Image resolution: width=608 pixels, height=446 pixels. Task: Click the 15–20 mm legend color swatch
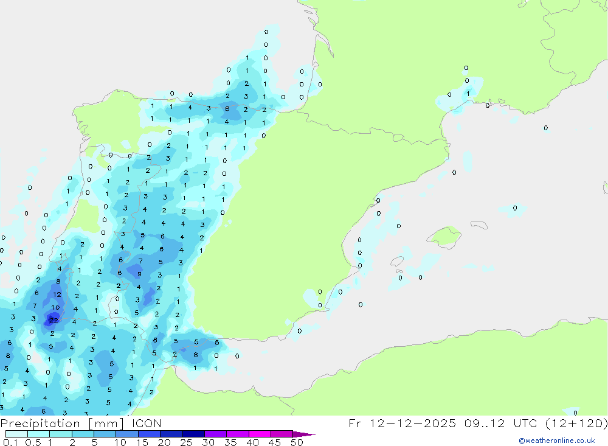150,434
